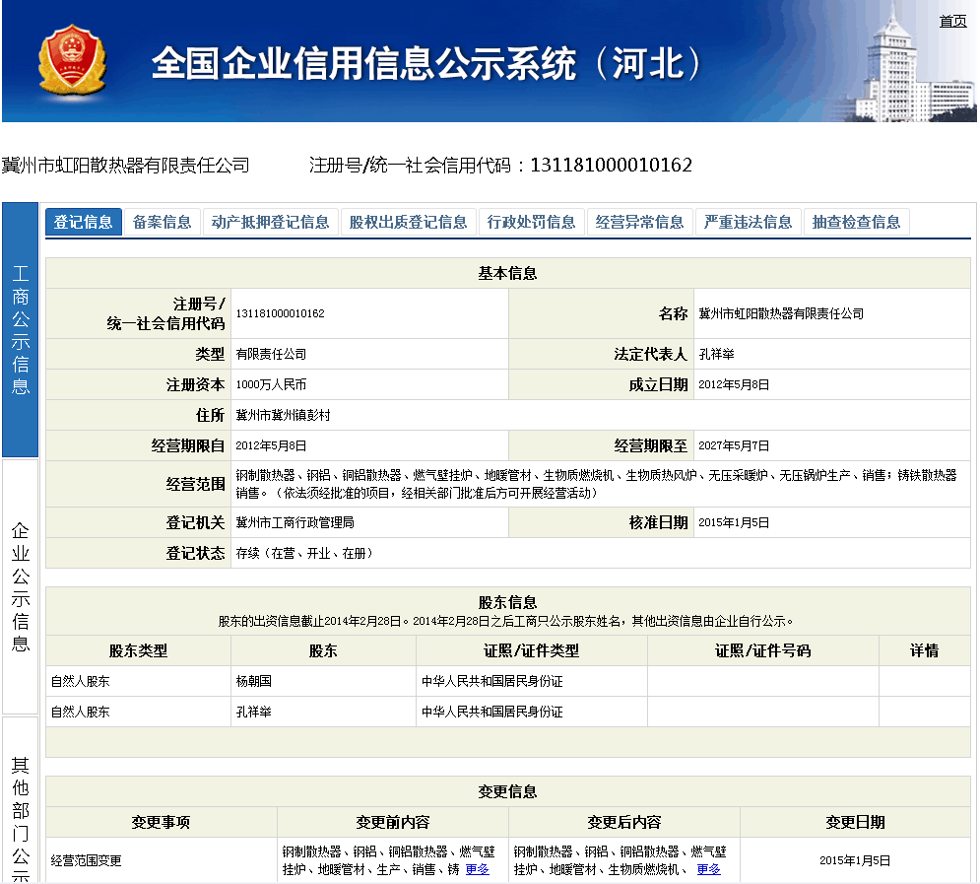The image size is (980, 884).
Task: Click the 详情 column header
Action: [924, 651]
